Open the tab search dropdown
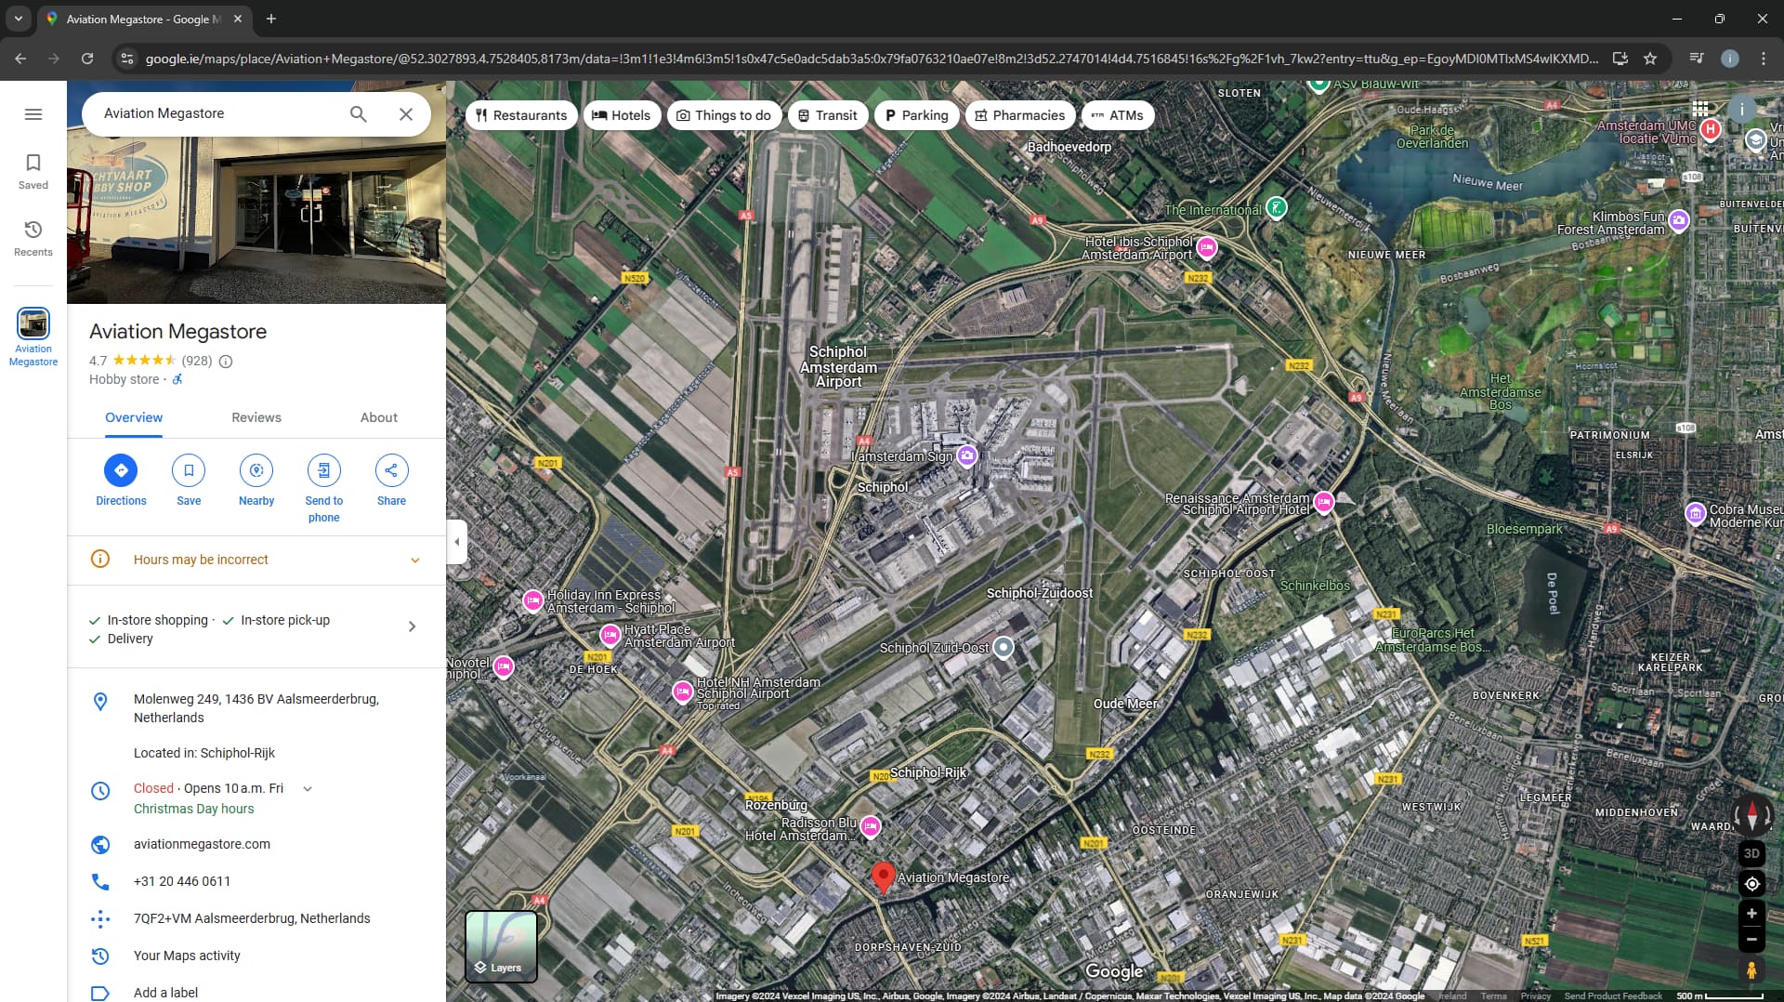Viewport: 1784px width, 1002px height. [19, 19]
